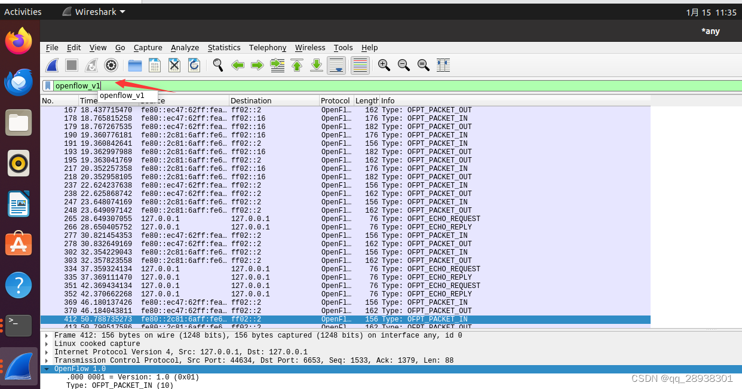742x389 pixels.
Task: Save this capture file
Action: 154,65
